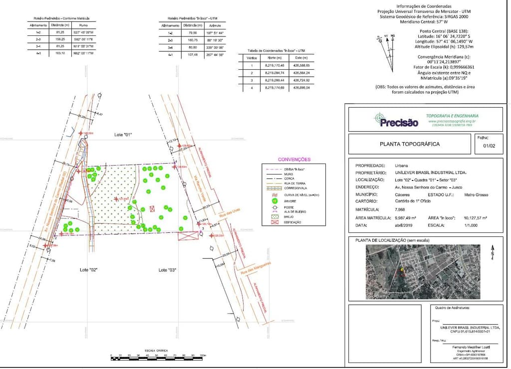The height and width of the screenshot is (369, 511).
Task: Click the TOPOGRAFIA E ENGENHARIA tagline
Action: 452,116
